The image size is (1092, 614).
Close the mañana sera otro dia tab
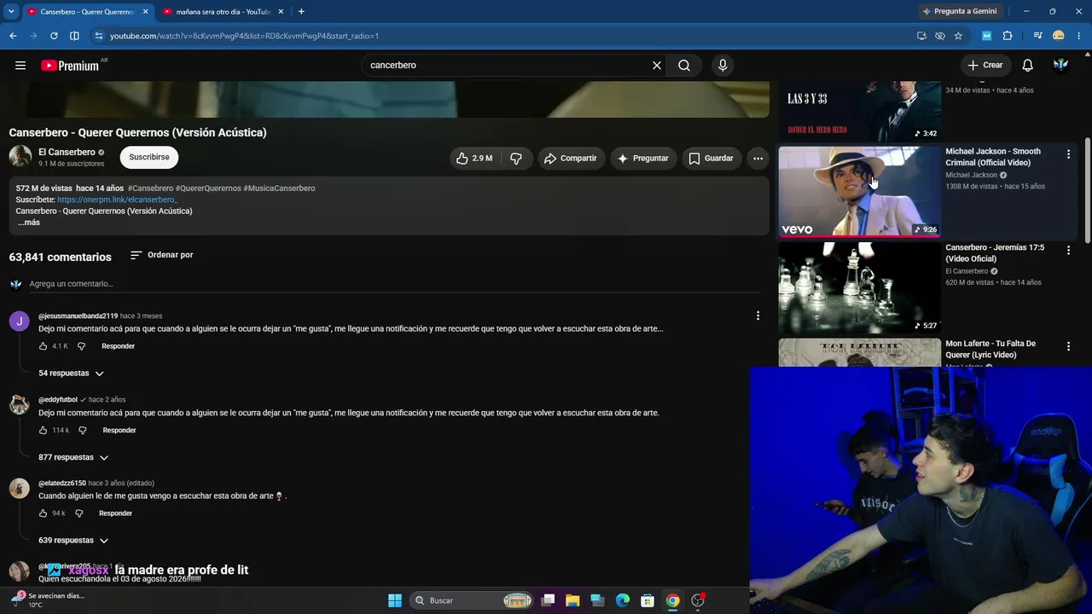[x=280, y=12]
